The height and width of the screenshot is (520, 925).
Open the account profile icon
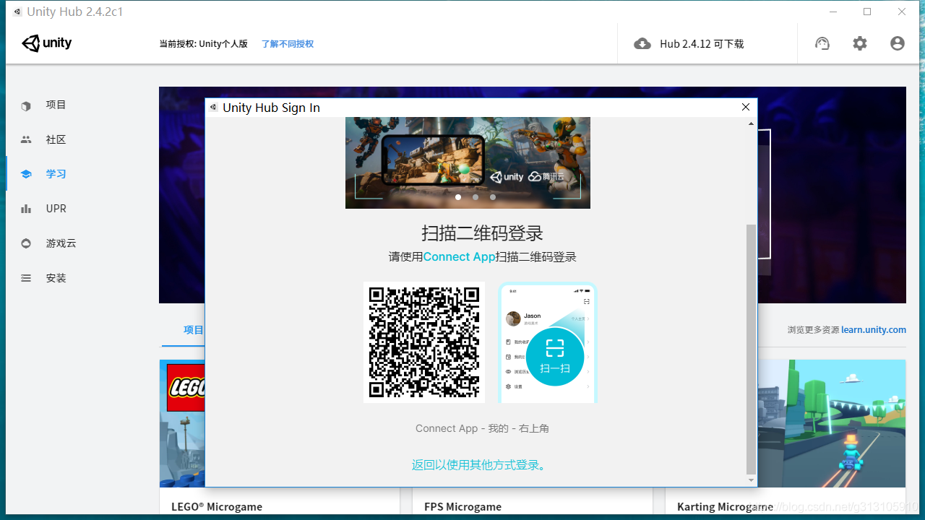[x=898, y=43]
